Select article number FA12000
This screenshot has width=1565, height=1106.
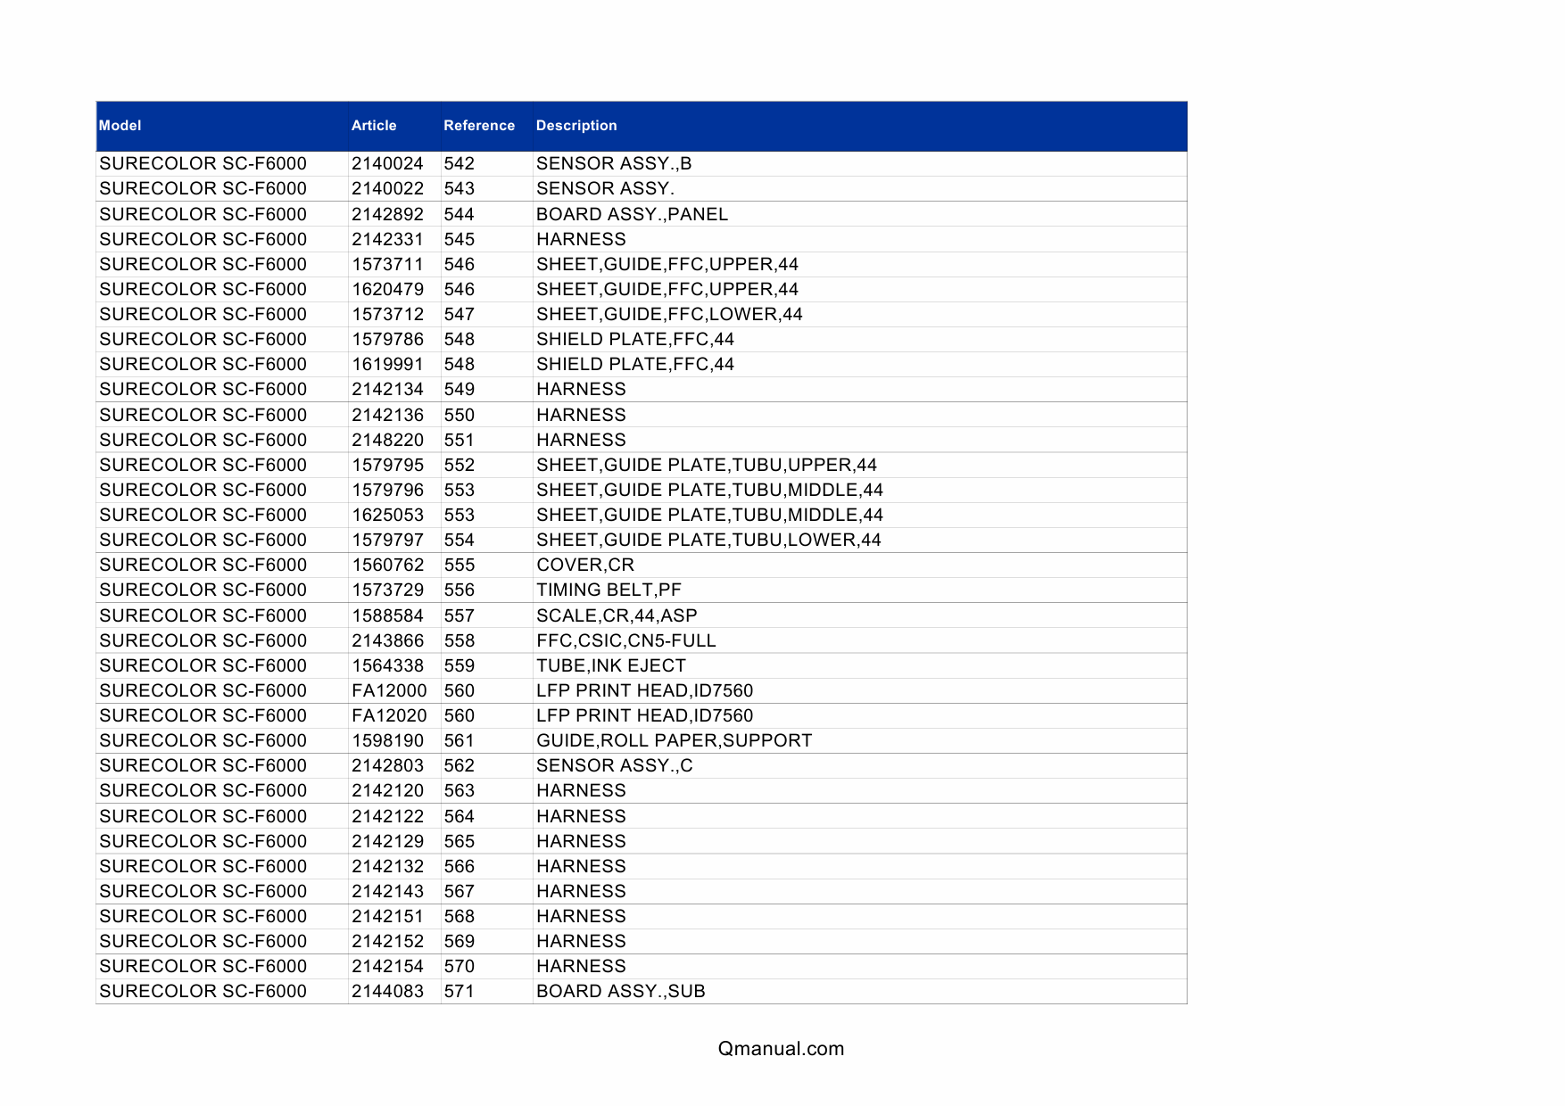point(389,690)
